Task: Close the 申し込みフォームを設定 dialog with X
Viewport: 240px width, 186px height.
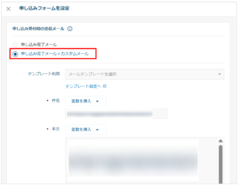Action: pos(9,9)
